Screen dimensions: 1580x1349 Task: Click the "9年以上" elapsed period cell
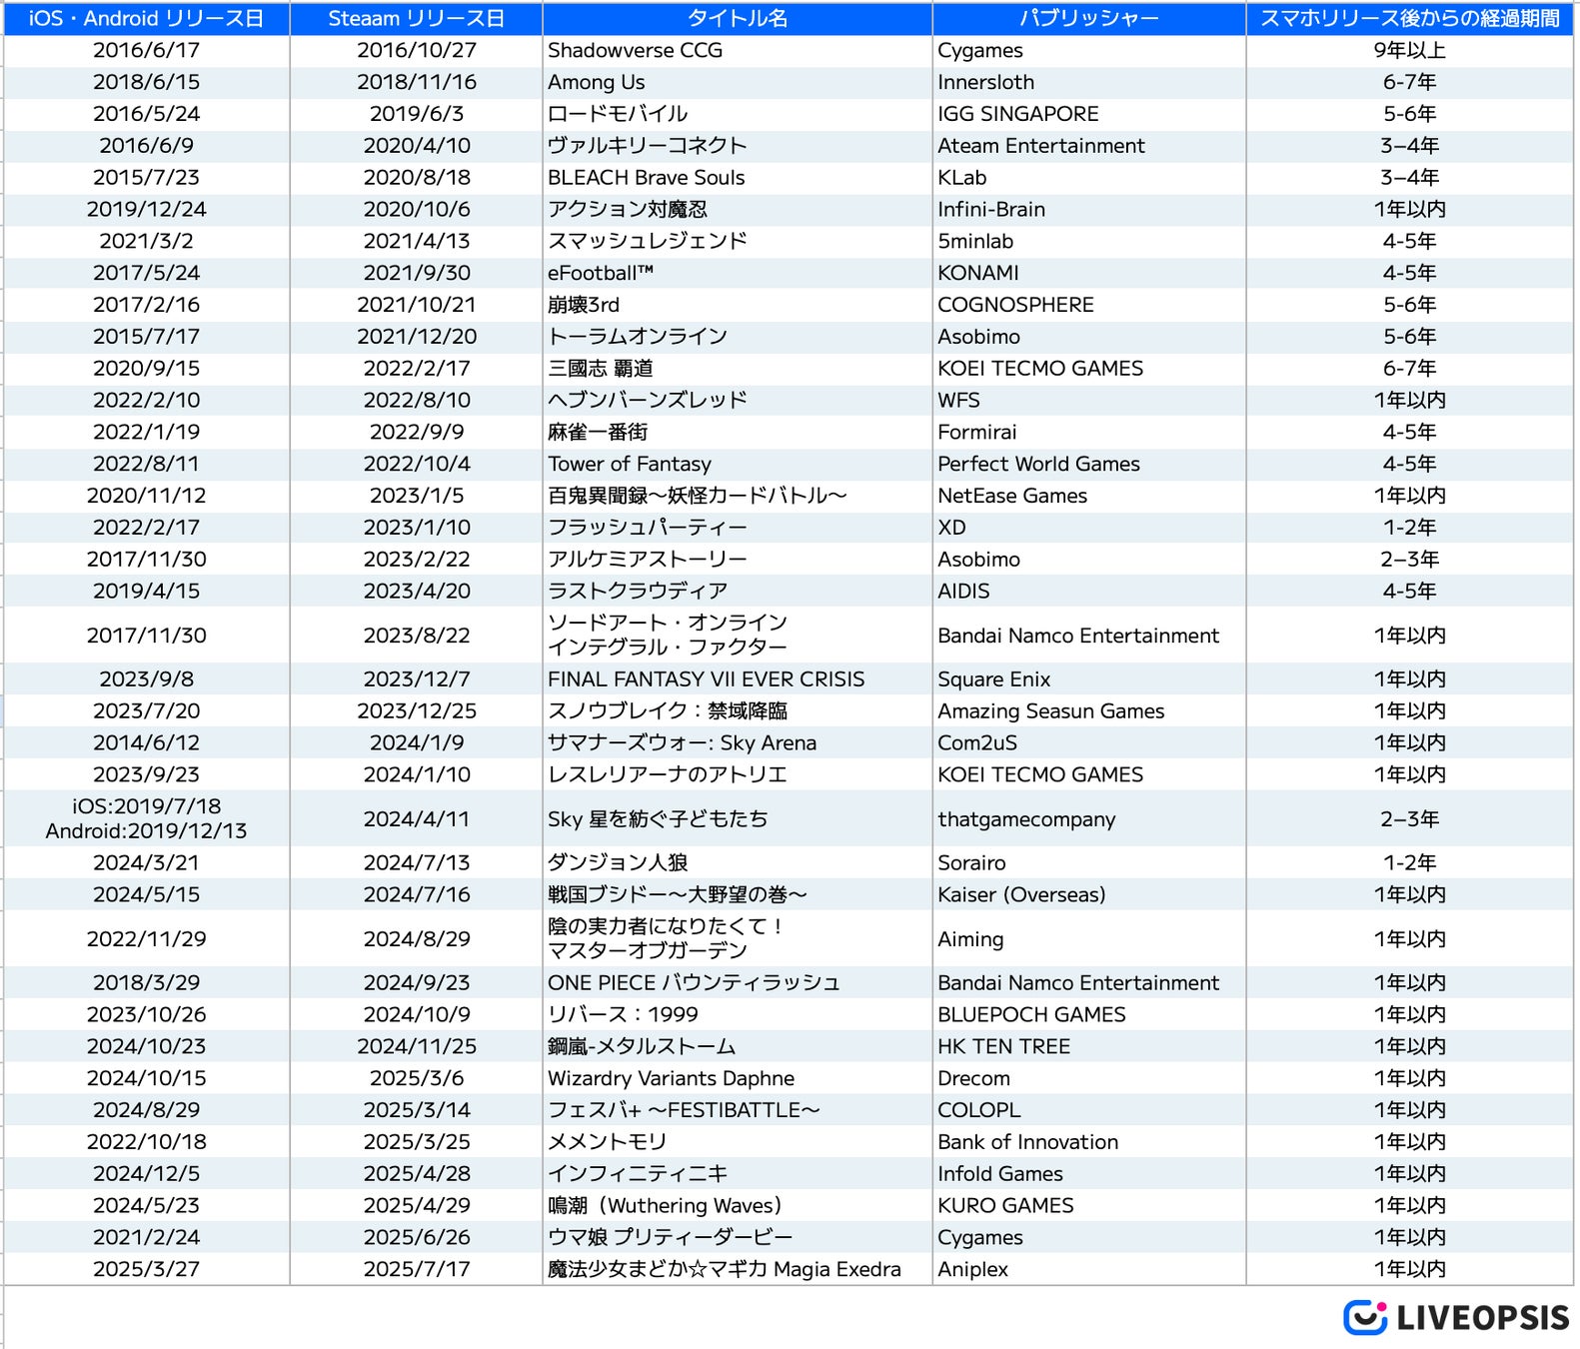pos(1410,50)
